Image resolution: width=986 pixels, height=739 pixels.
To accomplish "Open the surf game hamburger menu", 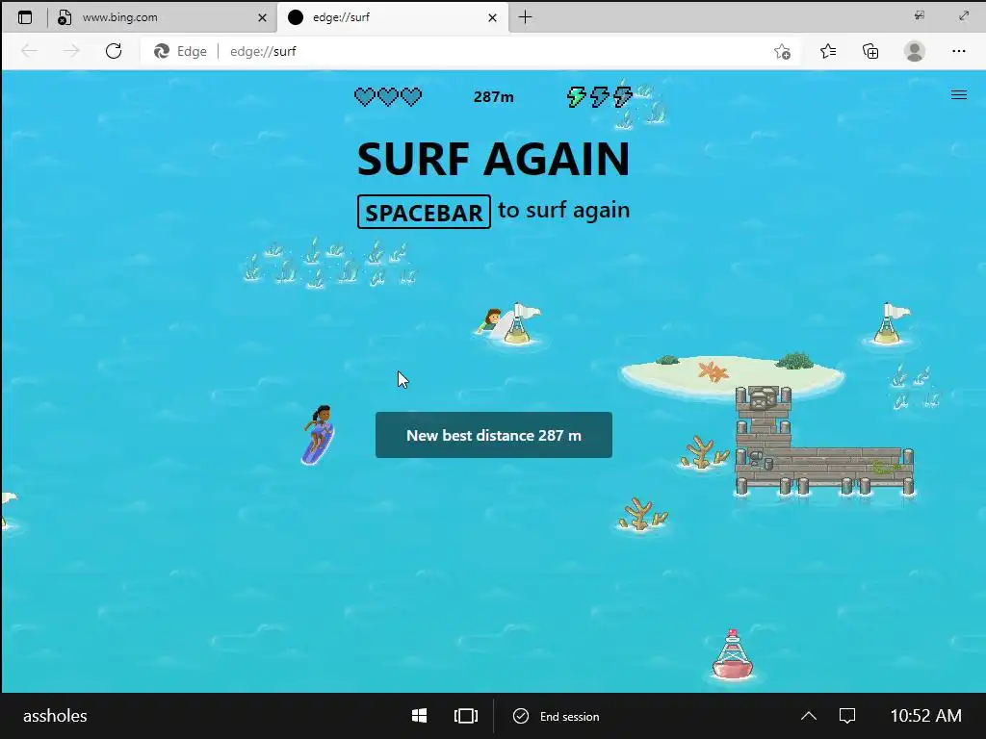I will [x=958, y=95].
